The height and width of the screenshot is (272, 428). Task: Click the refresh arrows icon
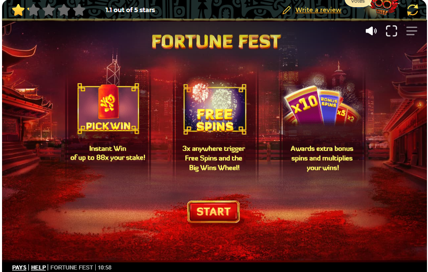point(412,10)
